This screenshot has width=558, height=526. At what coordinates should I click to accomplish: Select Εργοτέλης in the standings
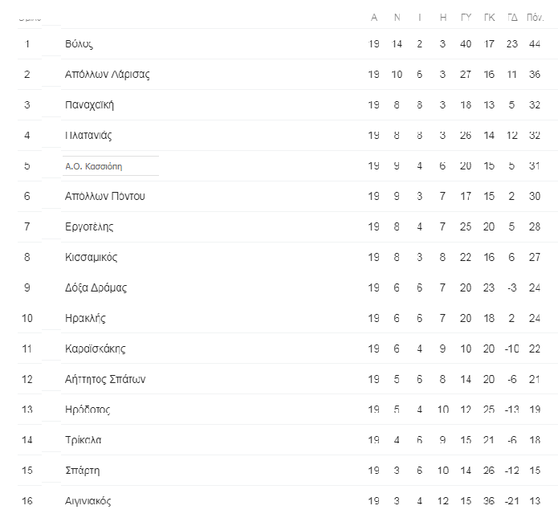[89, 226]
